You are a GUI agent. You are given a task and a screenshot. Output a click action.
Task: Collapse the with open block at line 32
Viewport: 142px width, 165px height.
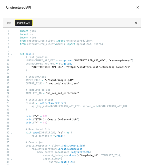(x=11, y=133)
